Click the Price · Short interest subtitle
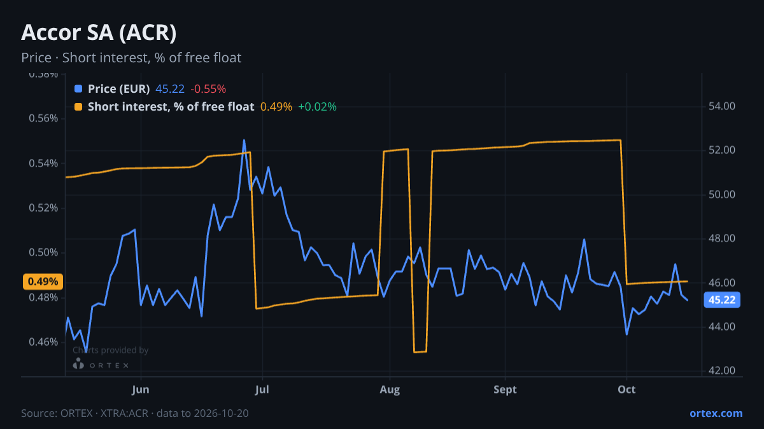 (131, 58)
